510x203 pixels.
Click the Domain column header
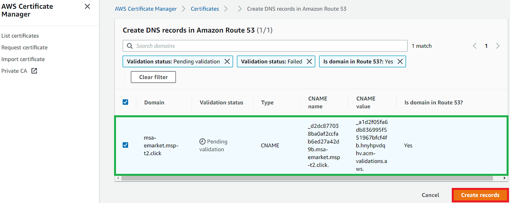pos(154,103)
